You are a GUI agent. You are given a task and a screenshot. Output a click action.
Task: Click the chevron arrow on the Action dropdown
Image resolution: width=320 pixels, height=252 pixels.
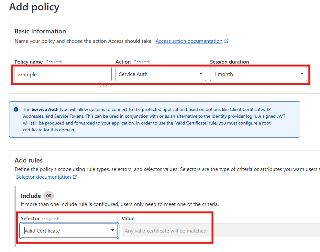click(x=201, y=74)
